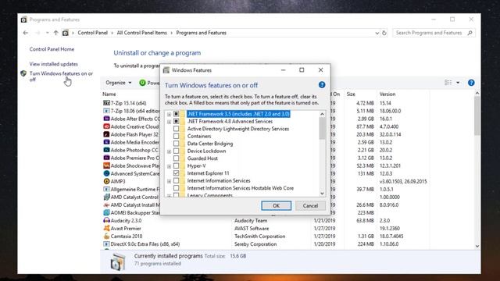The width and height of the screenshot is (500, 281).
Task: Open the Organize dropdown menu
Action: [119, 83]
